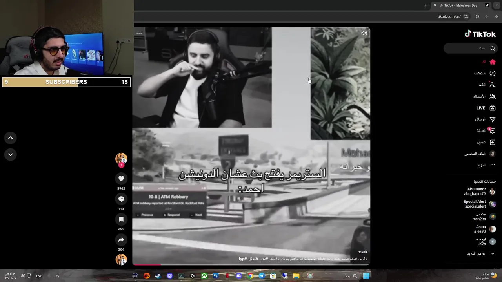This screenshot has height=282, width=502.
Task: Toggle video sound with speaker icon
Action: [364, 33]
